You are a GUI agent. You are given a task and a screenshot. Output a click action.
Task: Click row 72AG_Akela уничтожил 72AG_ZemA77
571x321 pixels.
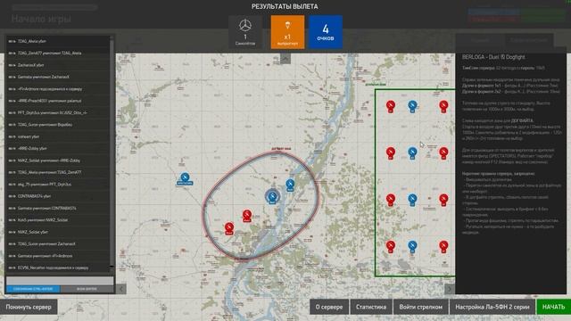57,172
